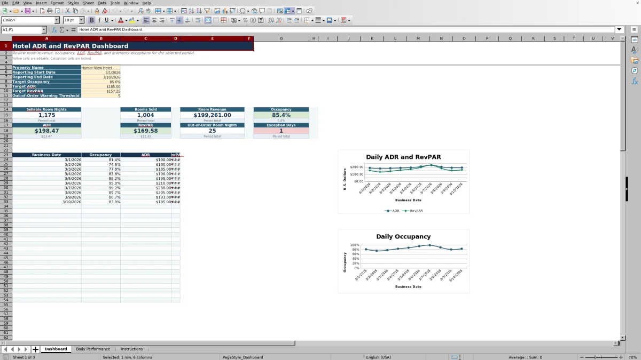Select row 24 header

6,159
